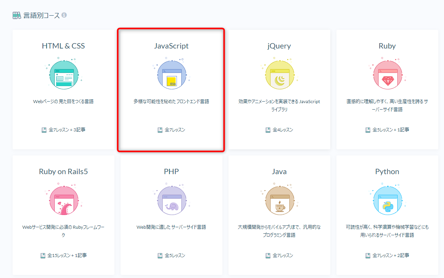Screen dimensions: 444x278
Task: Click the text Webページの見た目をつくる言語
Action: (x=64, y=102)
